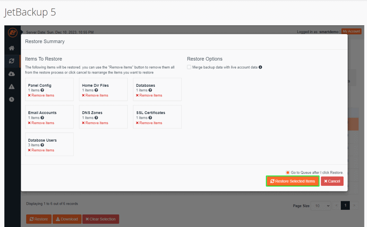This screenshot has width=367, height=227.
Task: Select the Home Dir Files heading text
Action: pyautogui.click(x=95, y=85)
